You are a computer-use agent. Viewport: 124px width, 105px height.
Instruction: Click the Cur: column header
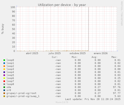[55, 57]
